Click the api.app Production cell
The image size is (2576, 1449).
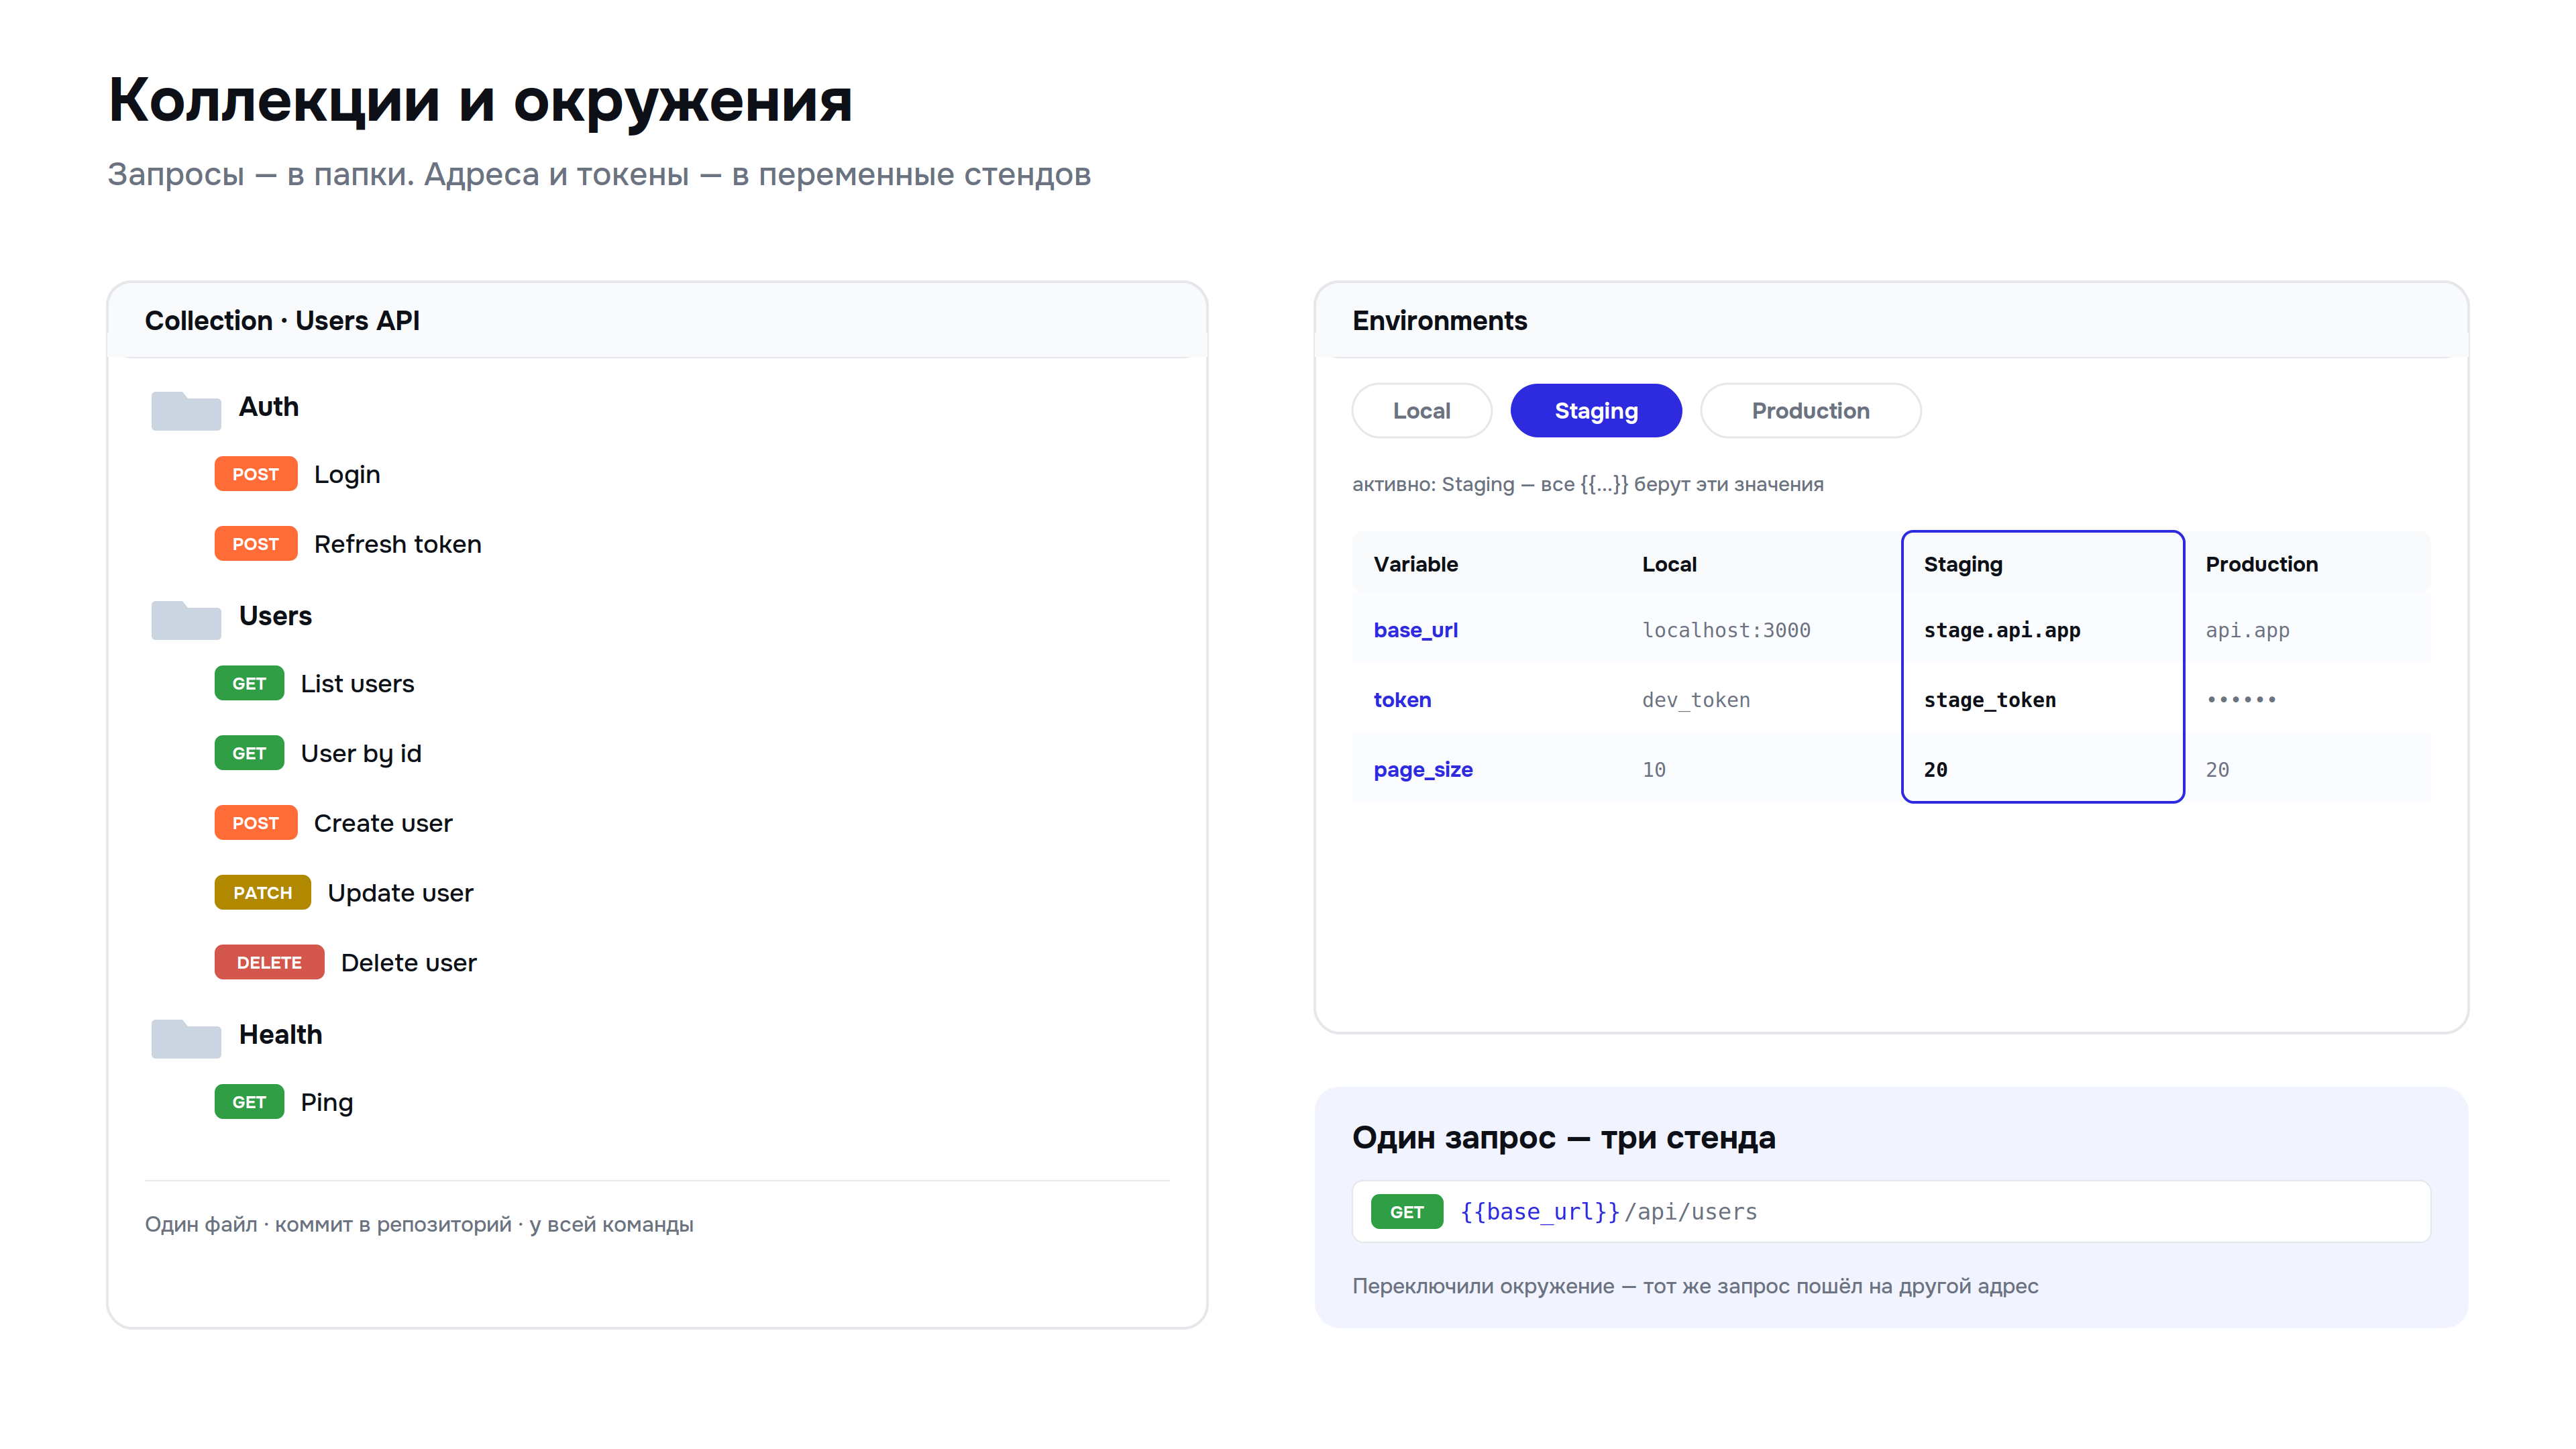click(x=2247, y=630)
